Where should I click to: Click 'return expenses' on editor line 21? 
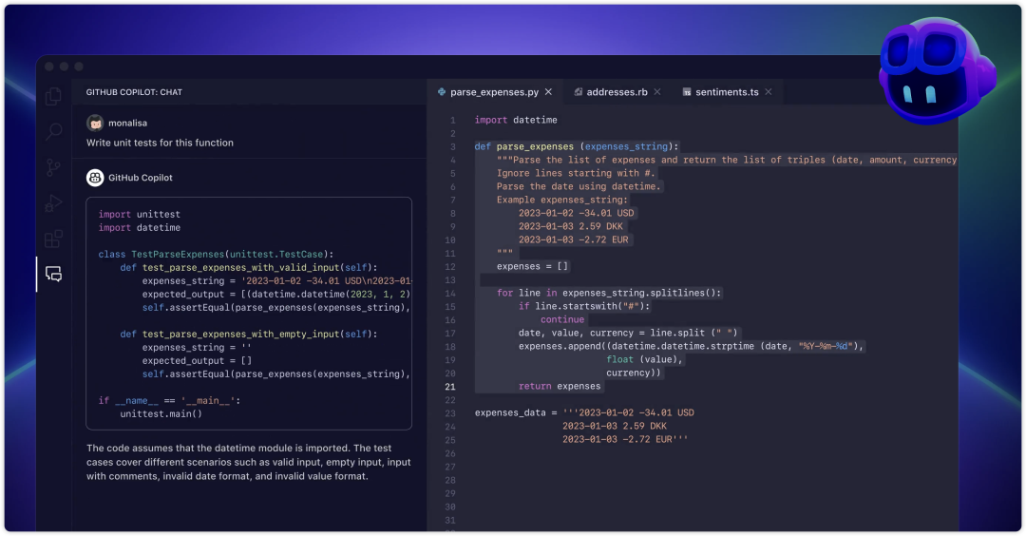560,386
